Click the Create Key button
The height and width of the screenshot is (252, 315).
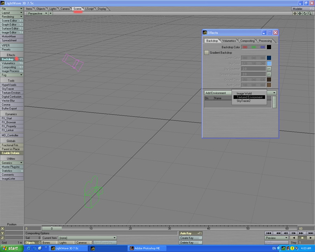coord(191,238)
